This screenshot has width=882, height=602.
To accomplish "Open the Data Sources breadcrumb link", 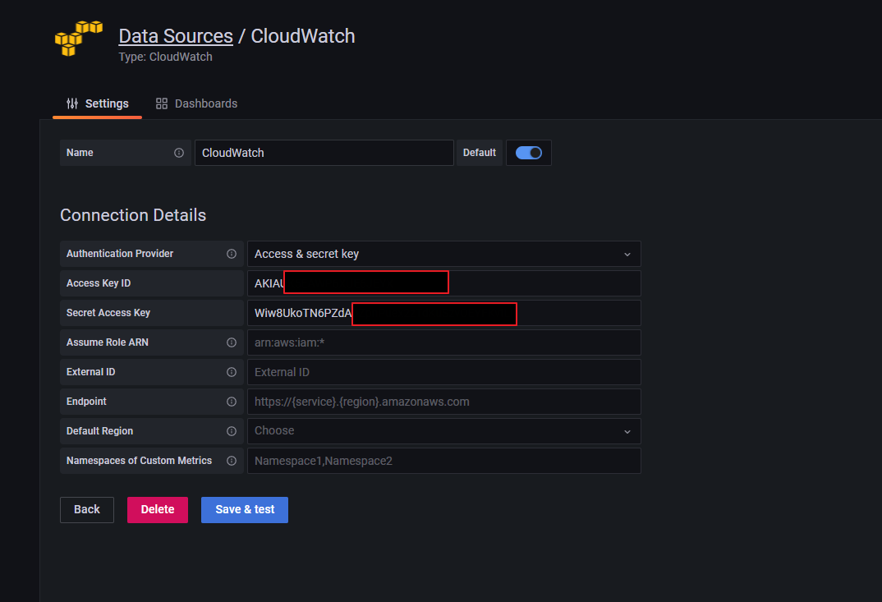I will [176, 36].
